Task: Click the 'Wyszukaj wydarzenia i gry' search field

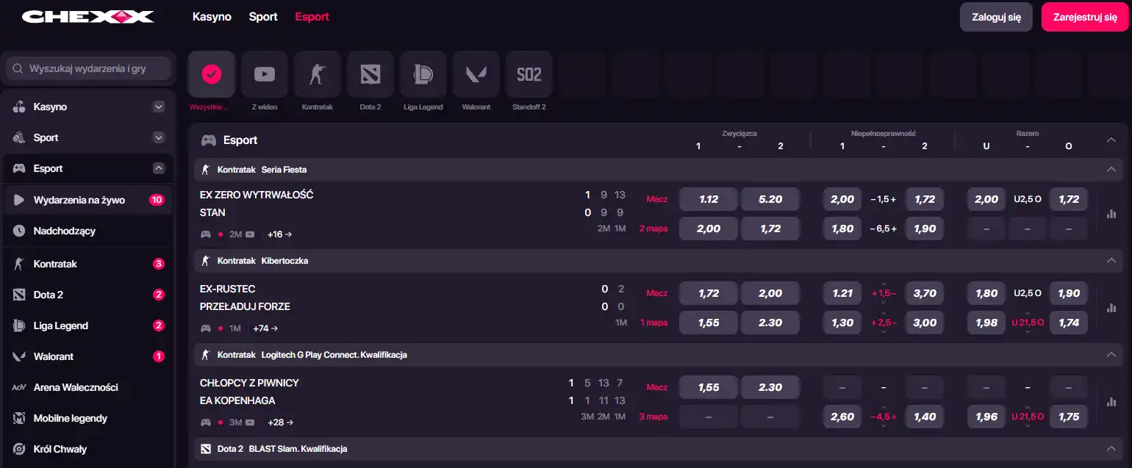Action: click(x=88, y=68)
